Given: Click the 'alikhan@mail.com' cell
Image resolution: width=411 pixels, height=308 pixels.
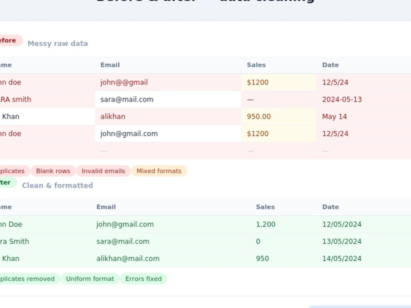Looking at the screenshot, I should [x=171, y=258].
